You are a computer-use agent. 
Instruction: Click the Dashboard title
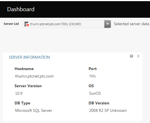[x=21, y=9]
